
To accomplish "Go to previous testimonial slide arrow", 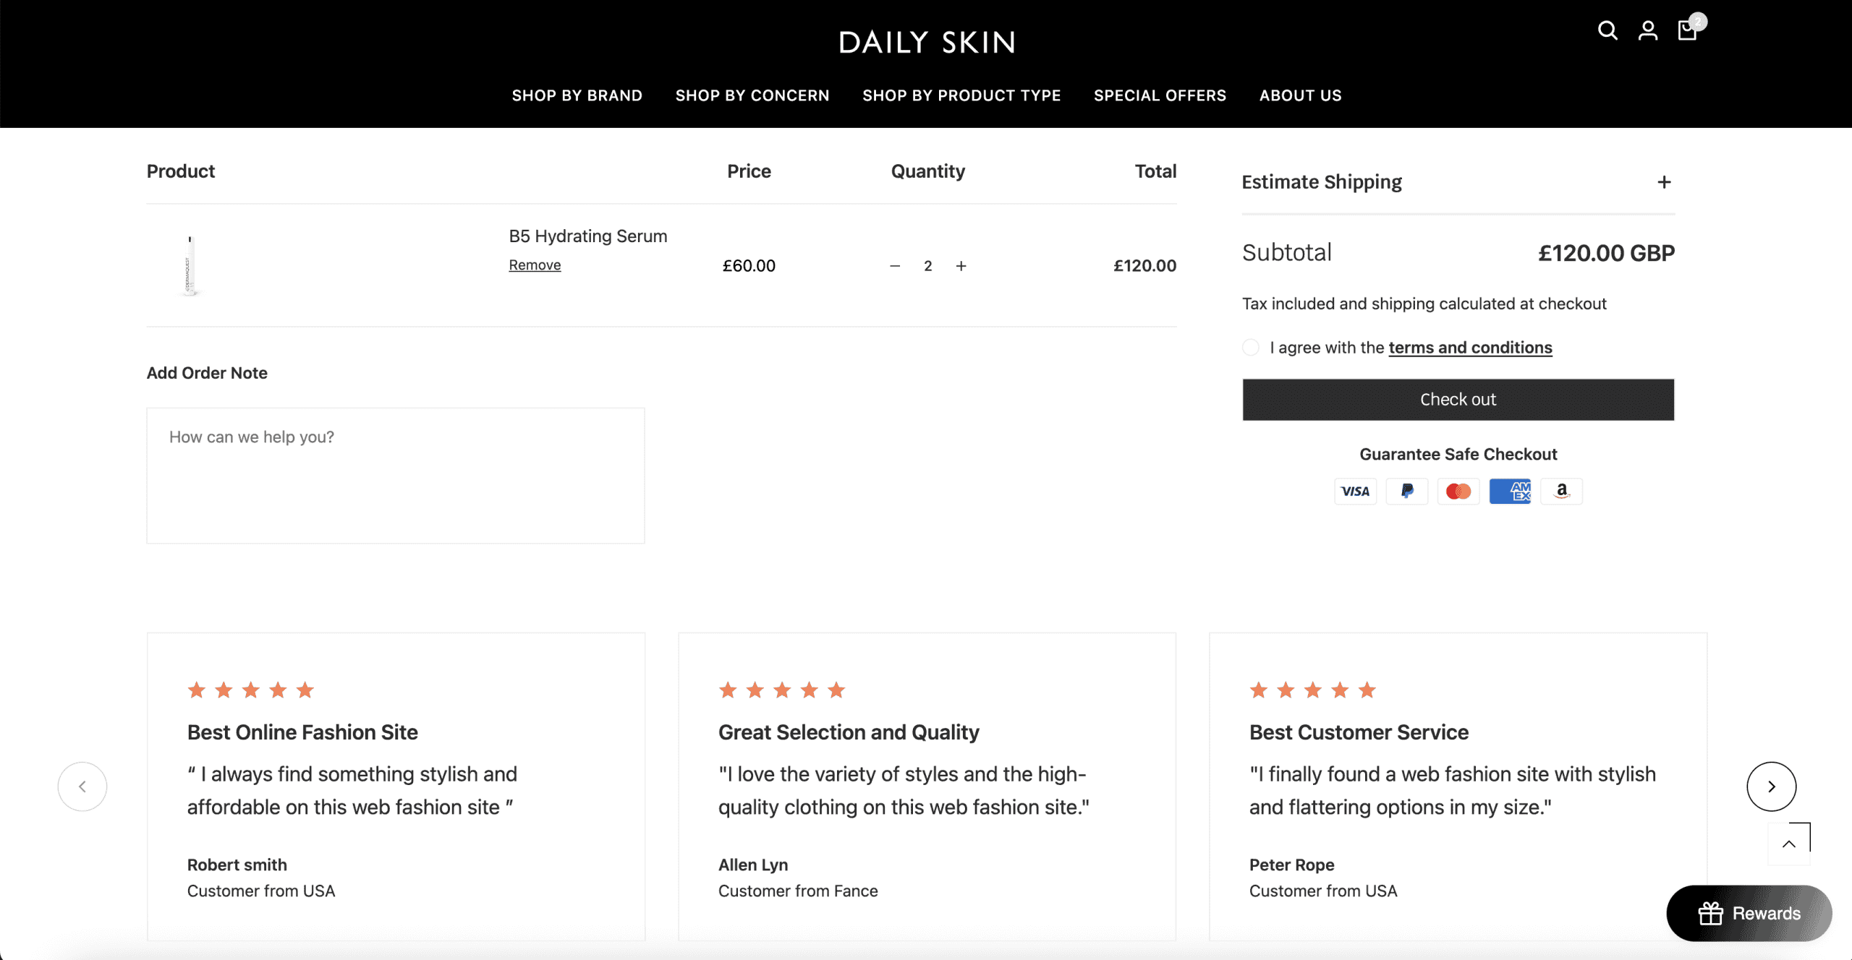I will 82,787.
